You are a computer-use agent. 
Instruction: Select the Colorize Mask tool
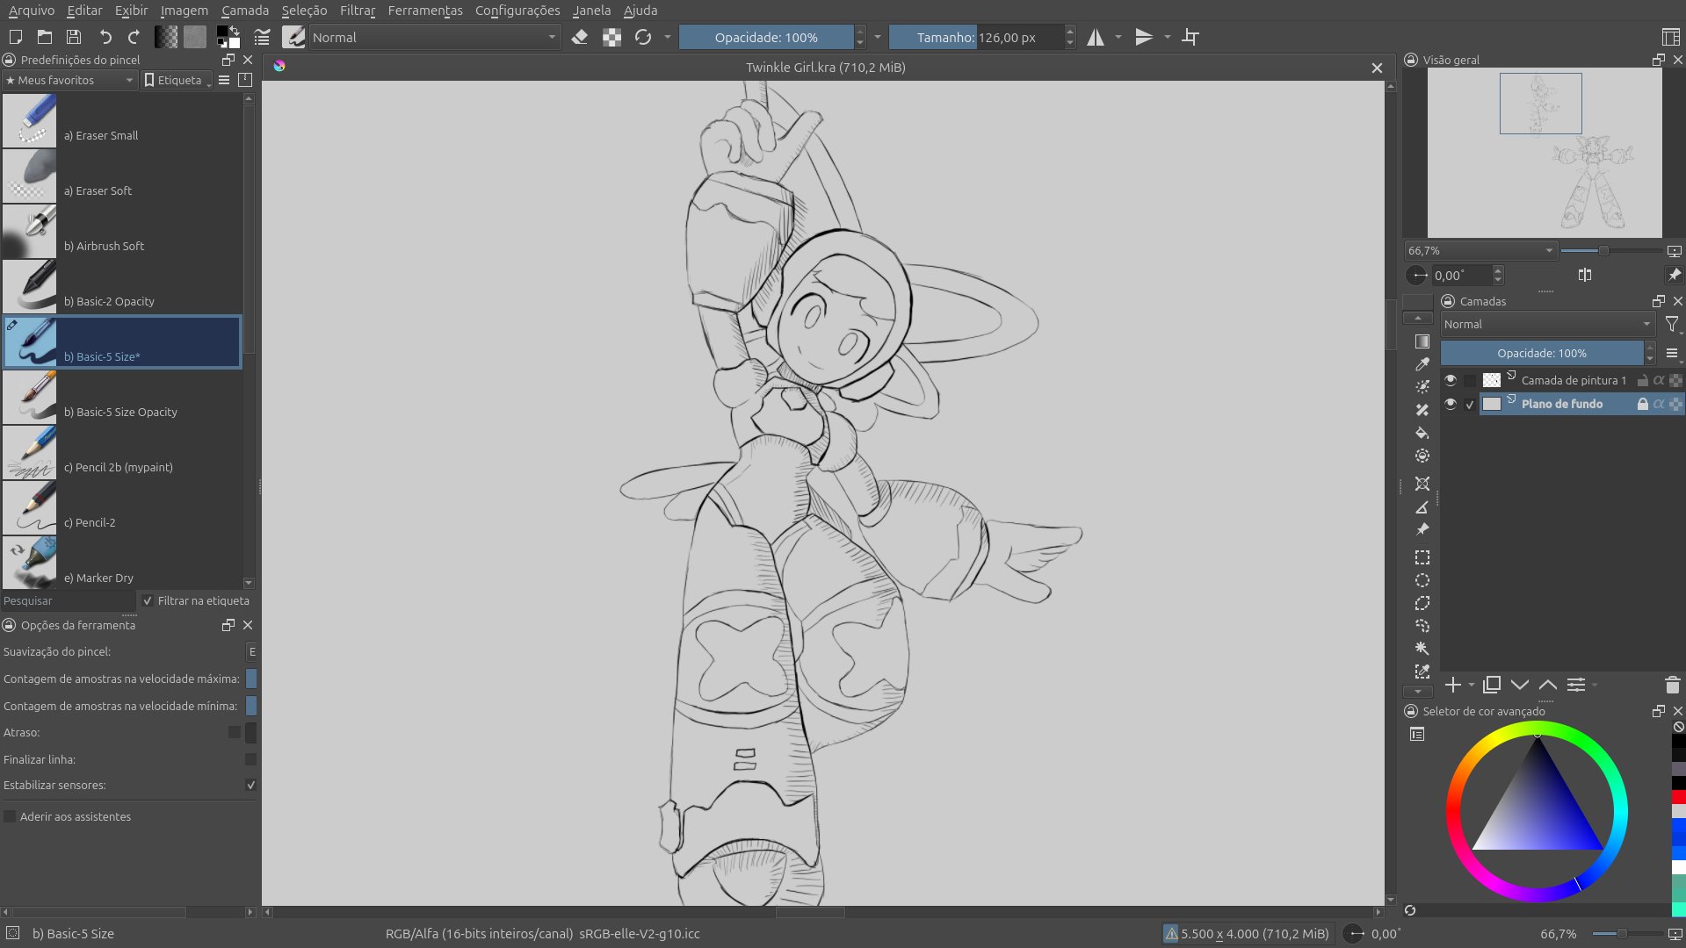point(1422,387)
